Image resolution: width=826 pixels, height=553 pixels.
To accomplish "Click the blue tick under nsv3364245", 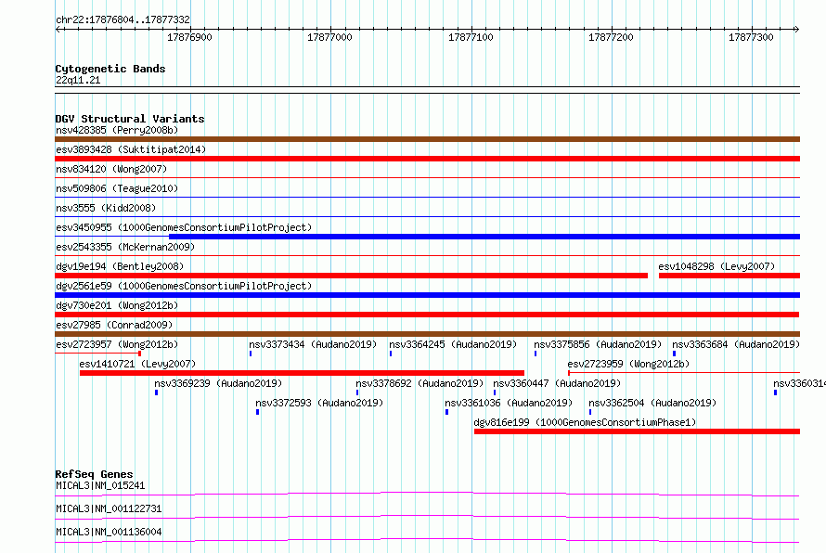I will 391,354.
